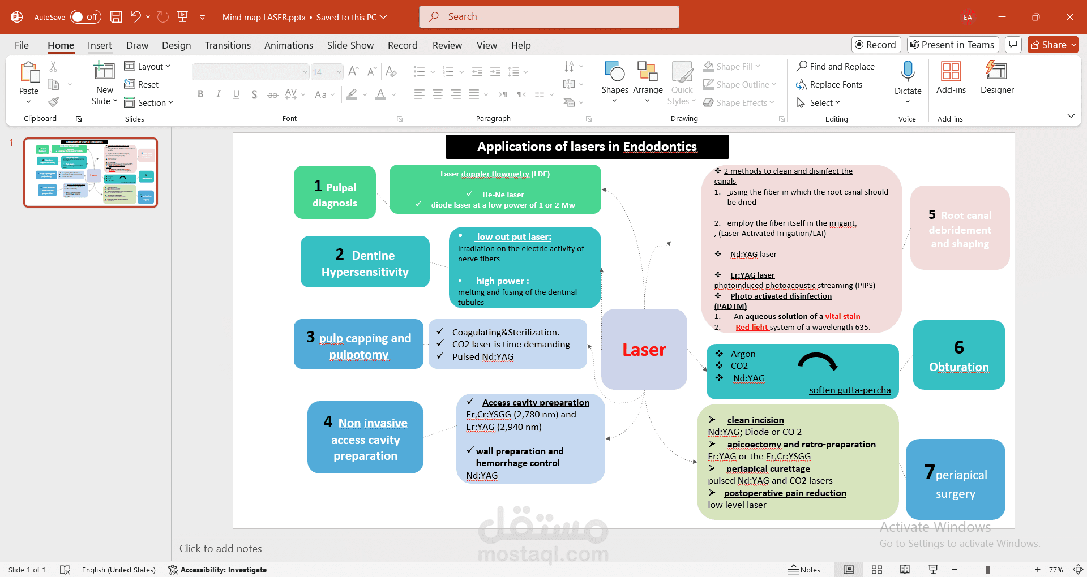The image size is (1087, 577).
Task: Clear all formatting icon
Action: click(391, 71)
